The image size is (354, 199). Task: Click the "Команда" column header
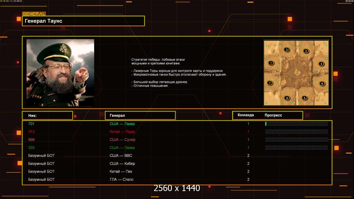[x=246, y=115]
